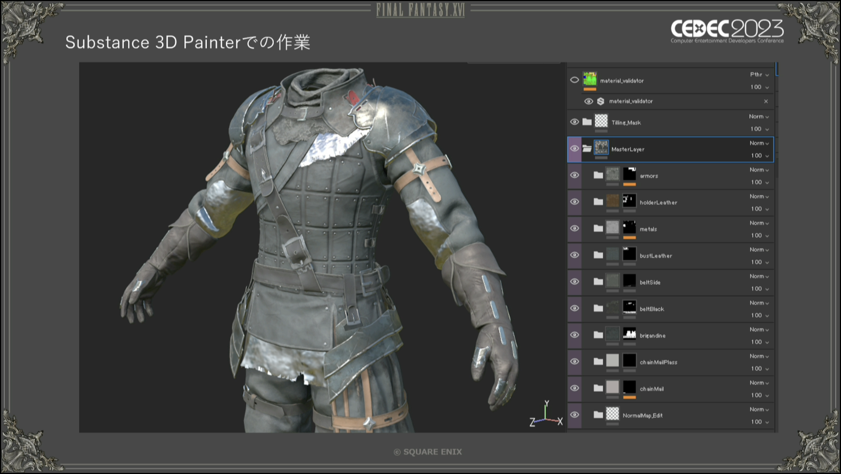Show the top material_validator layer via its eye
The height and width of the screenshot is (474, 841).
tap(575, 80)
